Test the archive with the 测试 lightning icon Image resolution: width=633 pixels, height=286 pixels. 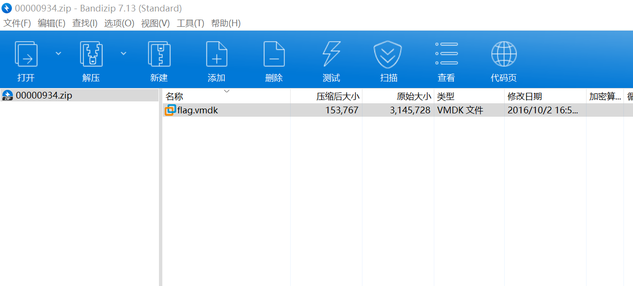pyautogui.click(x=331, y=58)
